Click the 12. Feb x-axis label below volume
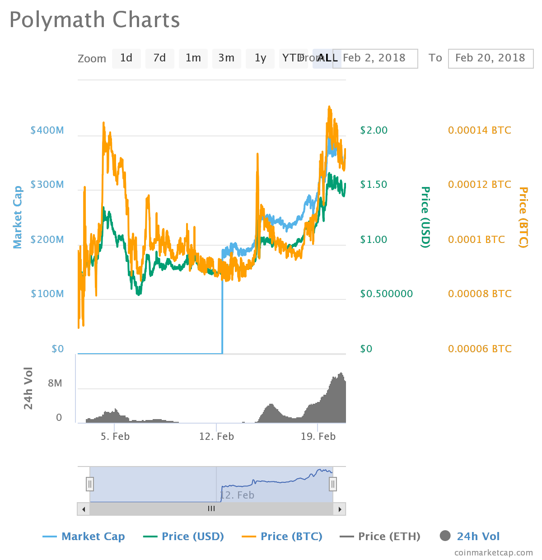542x560 pixels. [217, 436]
